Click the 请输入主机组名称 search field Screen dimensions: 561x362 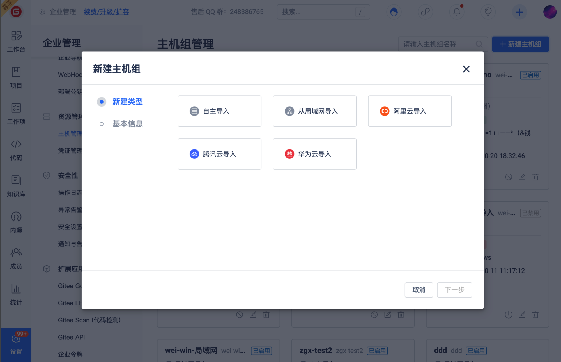(x=443, y=44)
